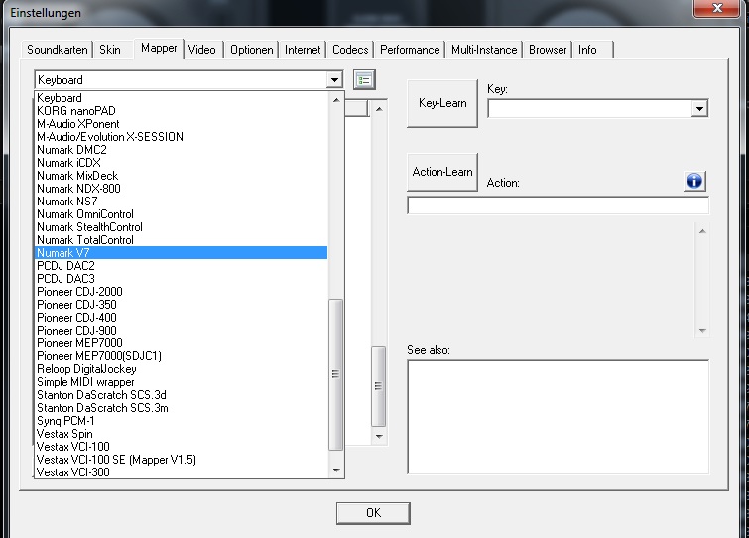
Task: Confirm settings with the OK button
Action: point(373,513)
